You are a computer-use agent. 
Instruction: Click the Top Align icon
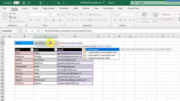pos(69,14)
